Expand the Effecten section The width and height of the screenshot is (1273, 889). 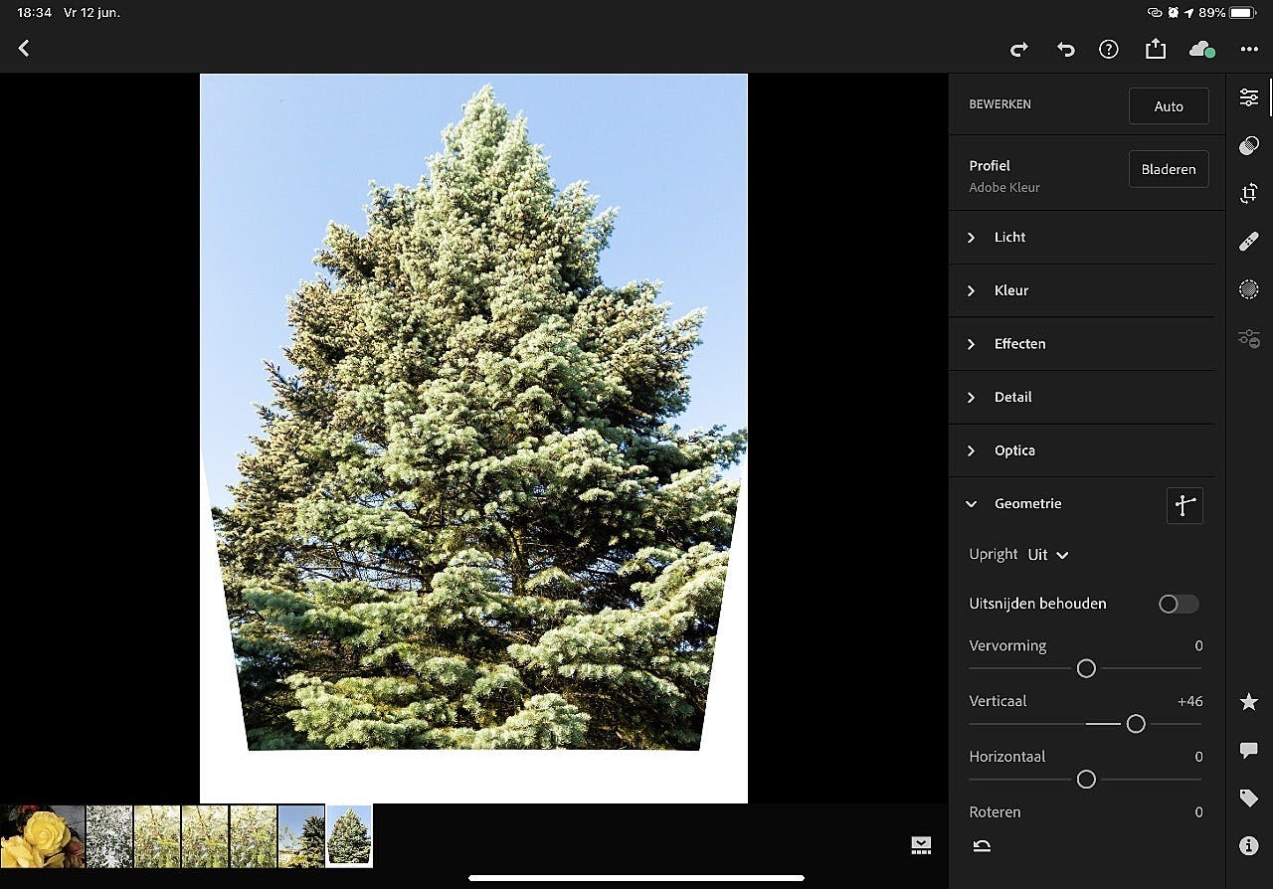coord(1081,344)
